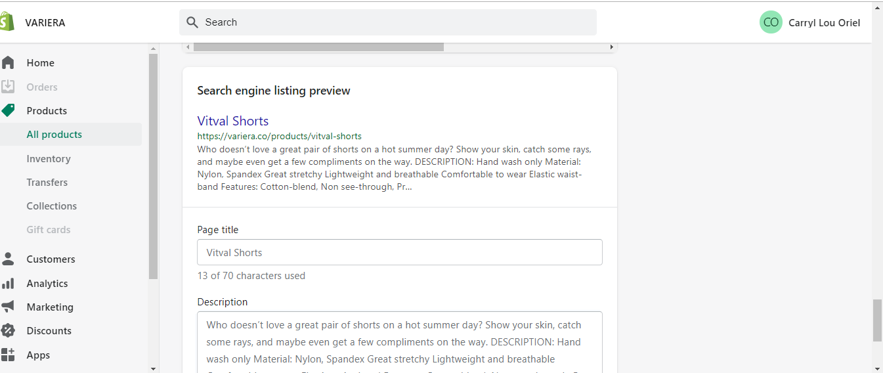This screenshot has height=373, width=883.
Task: Click in the Description textarea
Action: click(x=400, y=342)
